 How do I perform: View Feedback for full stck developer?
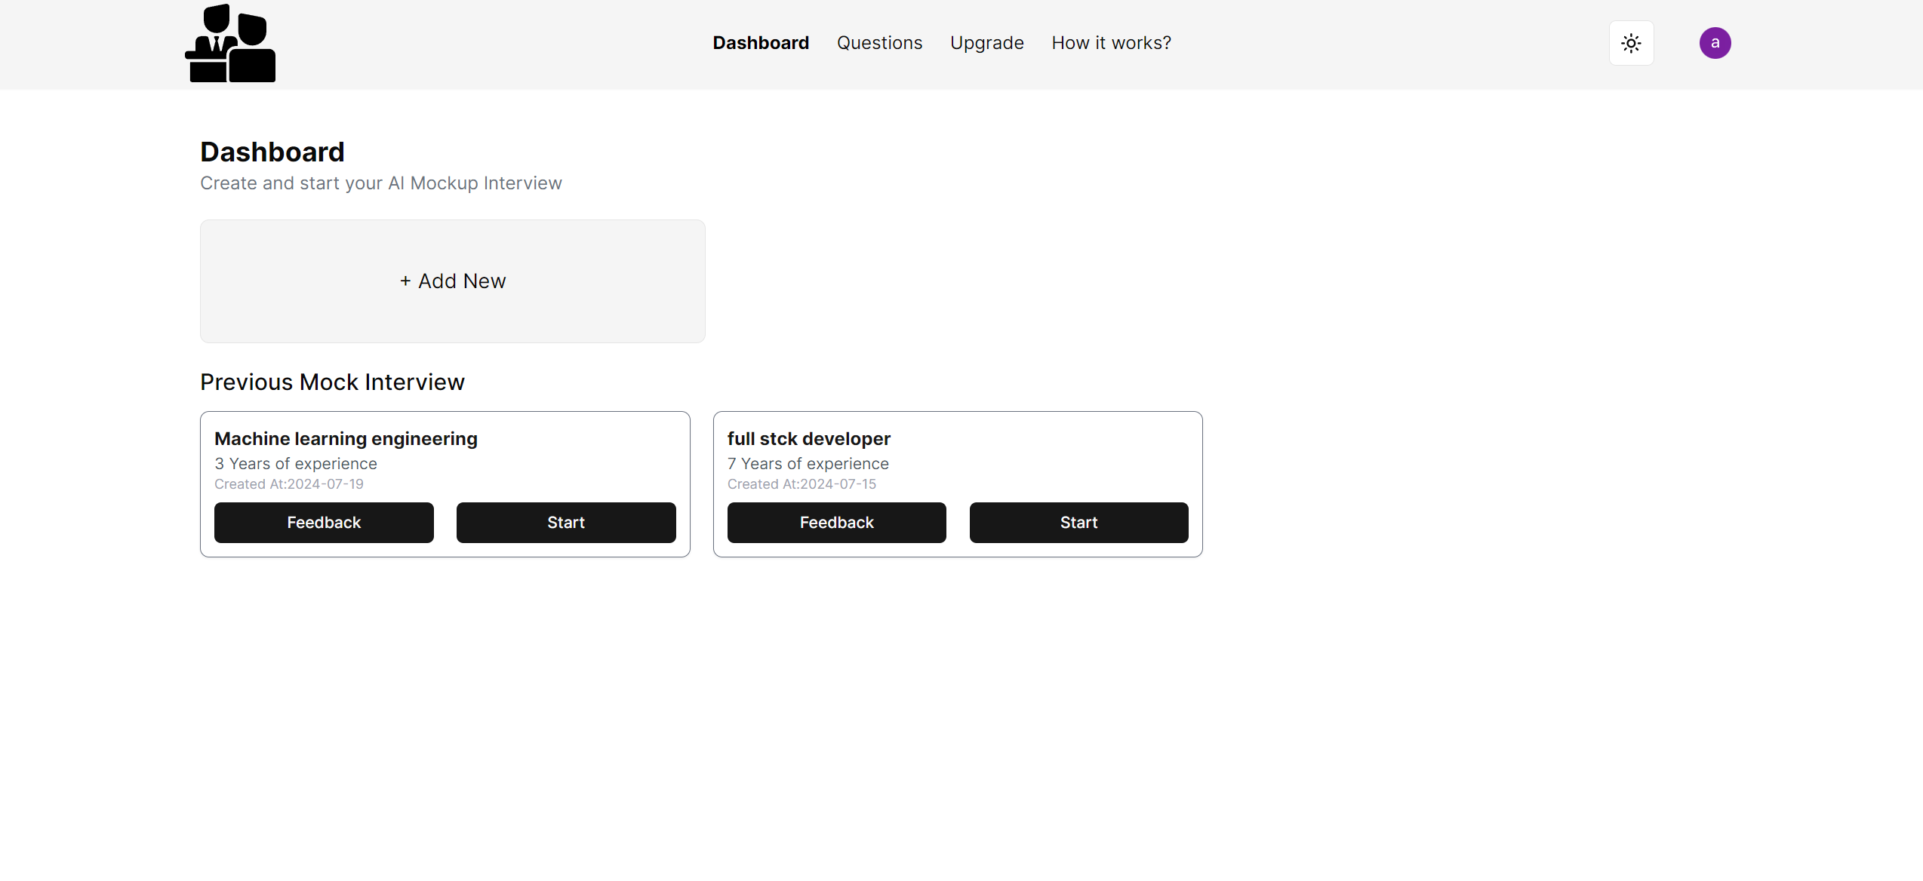coord(836,523)
